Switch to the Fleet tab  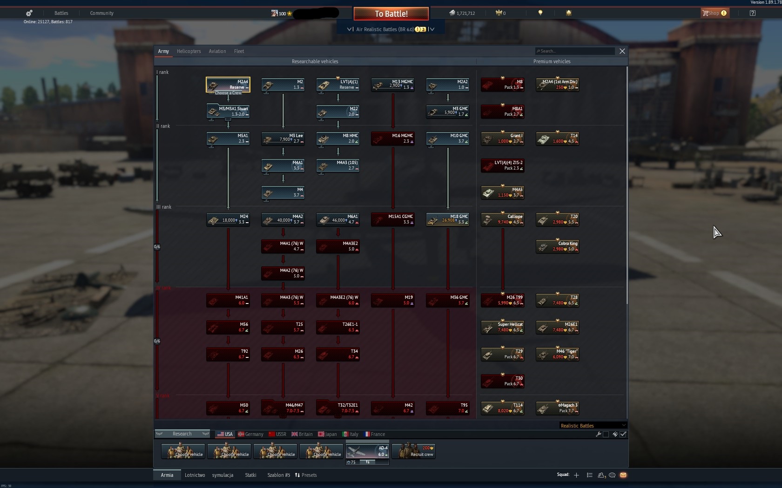point(239,51)
